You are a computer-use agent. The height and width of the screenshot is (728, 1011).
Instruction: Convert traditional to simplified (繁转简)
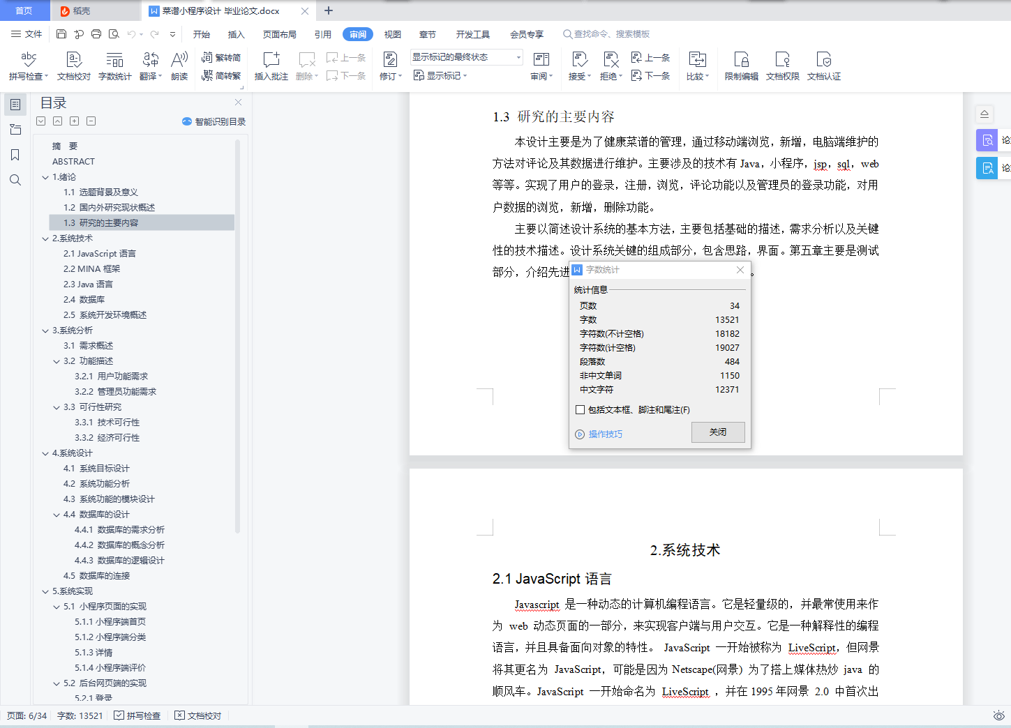(221, 58)
